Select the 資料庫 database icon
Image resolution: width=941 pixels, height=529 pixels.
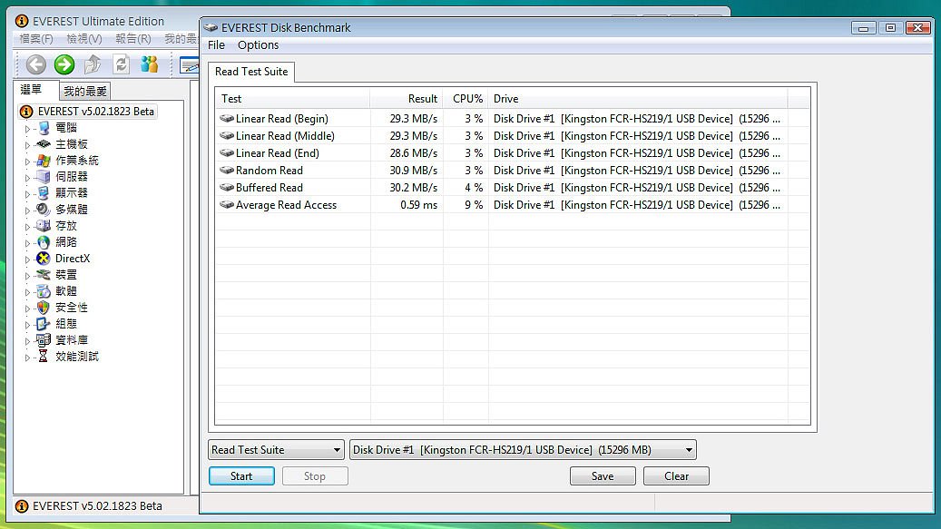click(44, 340)
